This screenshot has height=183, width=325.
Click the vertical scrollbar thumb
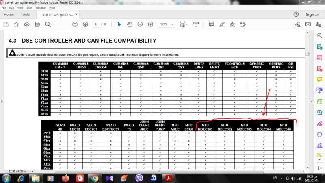(x=308, y=53)
